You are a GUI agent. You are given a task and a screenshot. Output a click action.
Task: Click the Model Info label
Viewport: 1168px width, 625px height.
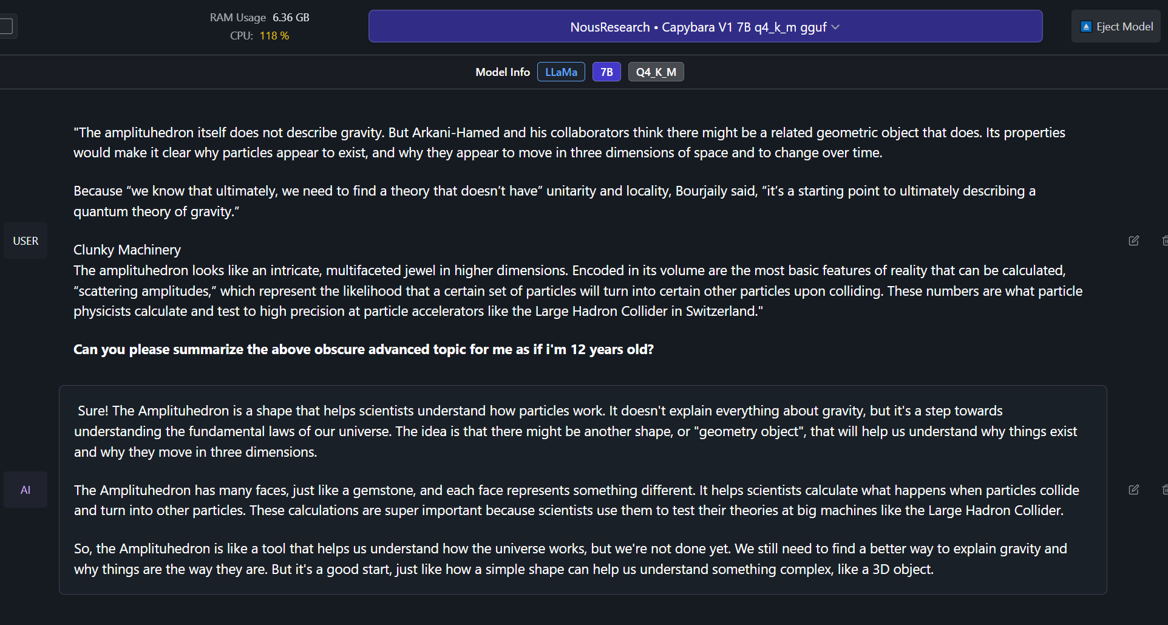click(x=503, y=72)
